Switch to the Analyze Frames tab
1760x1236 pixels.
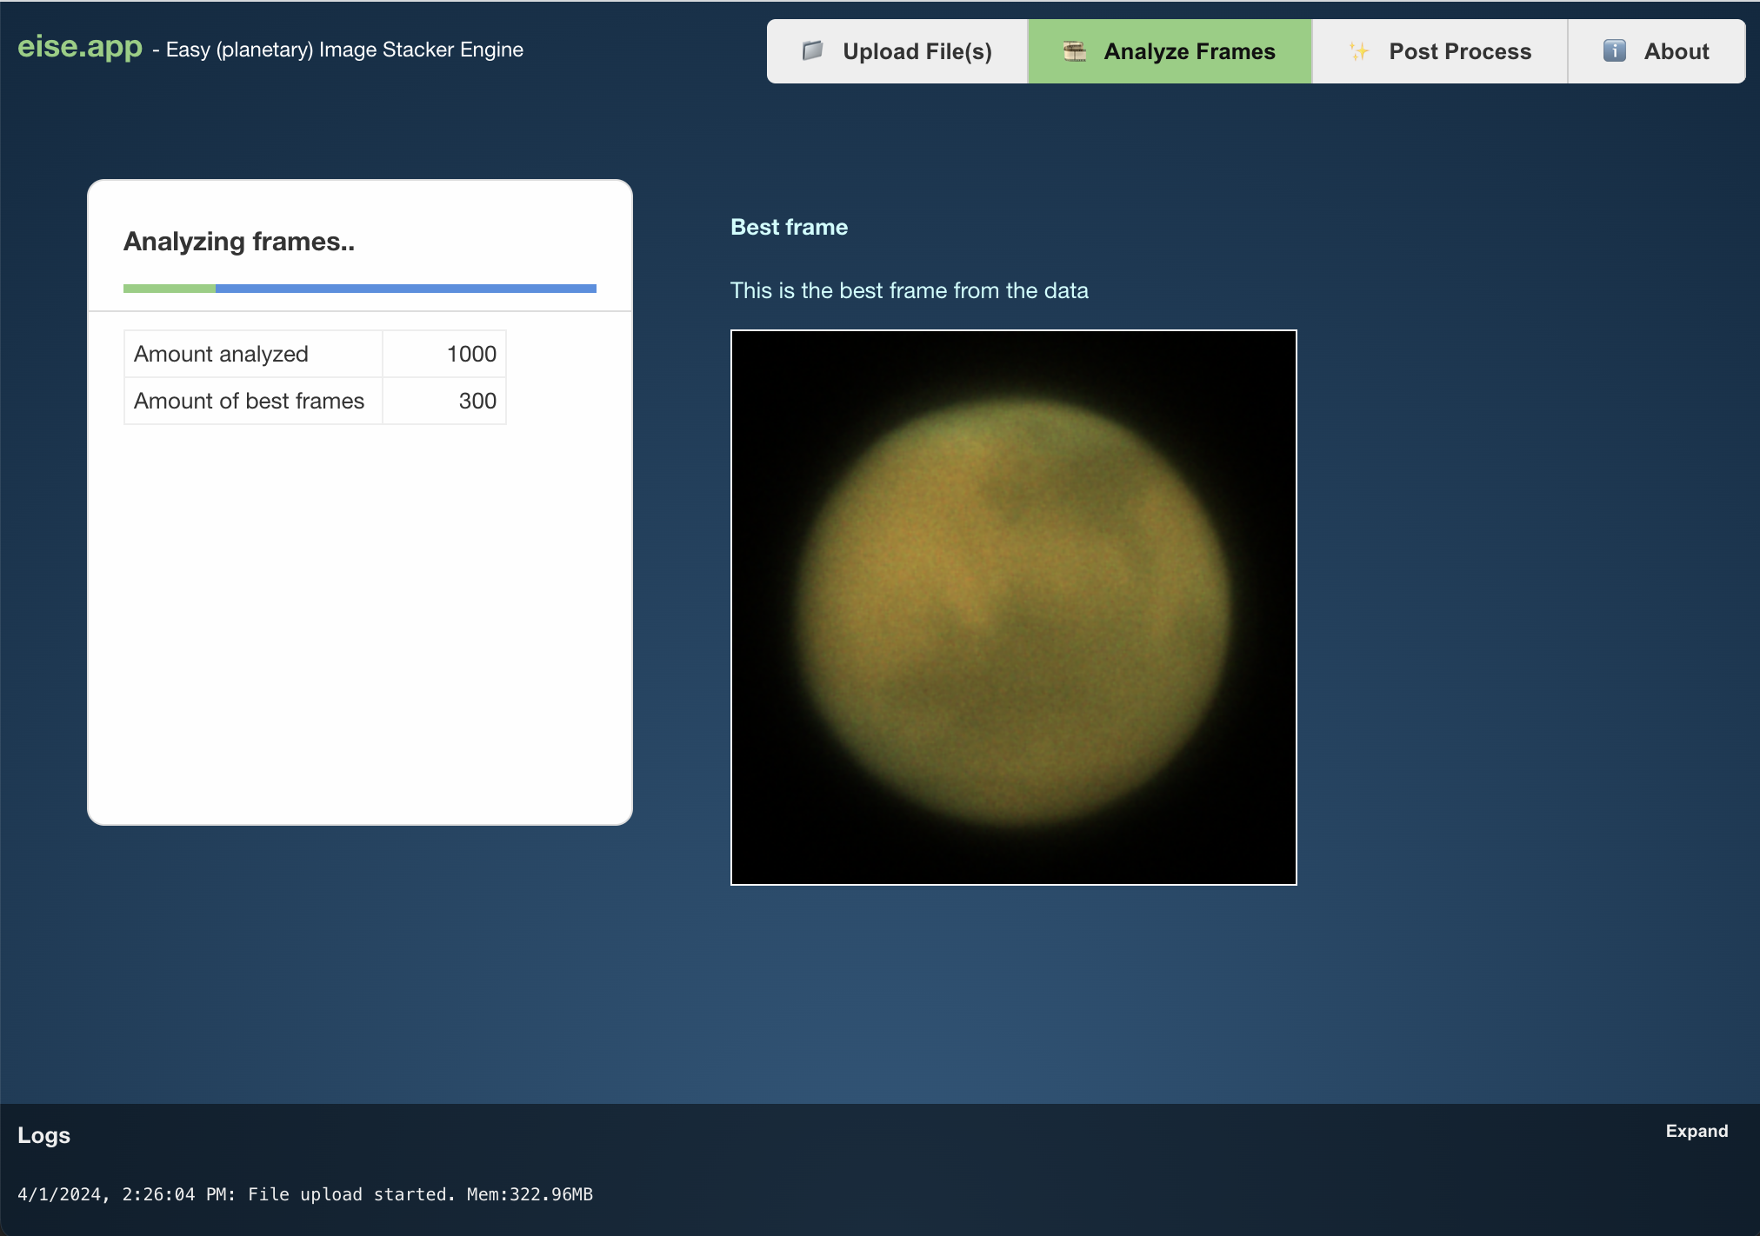1170,51
